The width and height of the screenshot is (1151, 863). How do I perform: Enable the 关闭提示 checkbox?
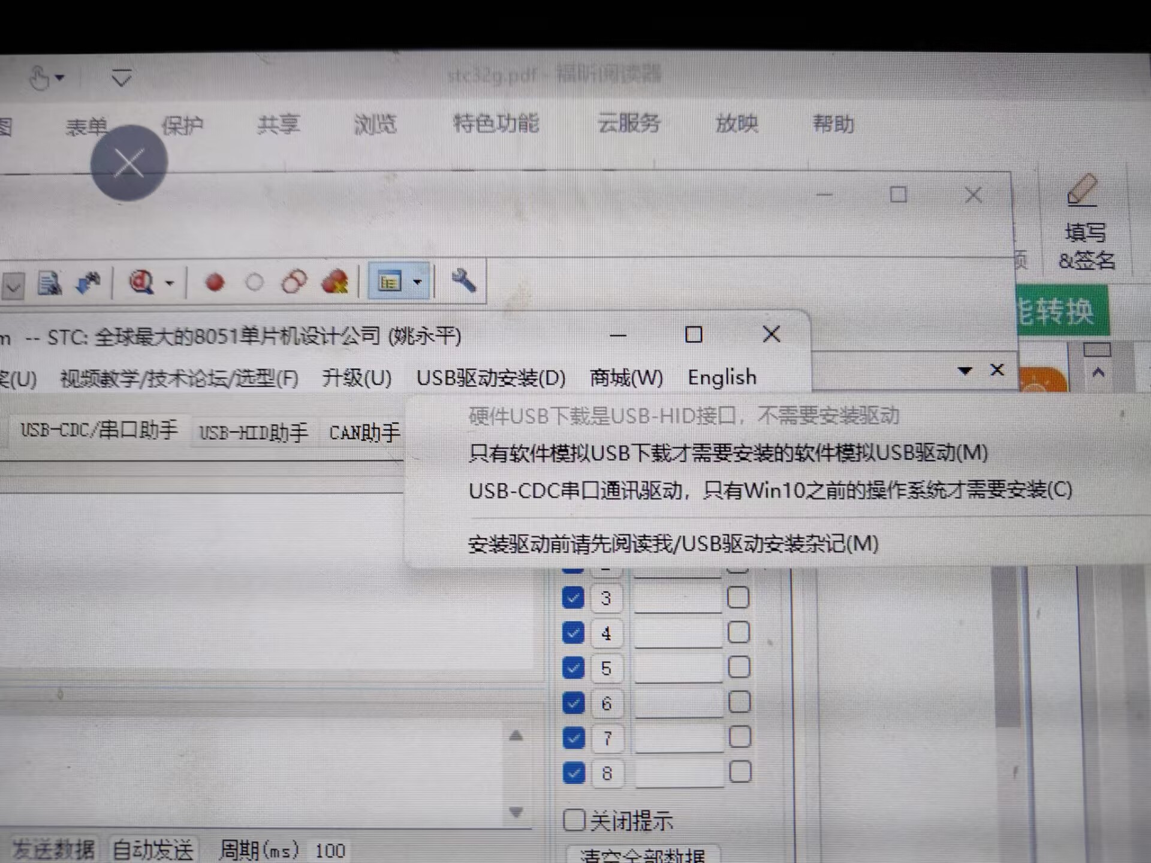574,820
